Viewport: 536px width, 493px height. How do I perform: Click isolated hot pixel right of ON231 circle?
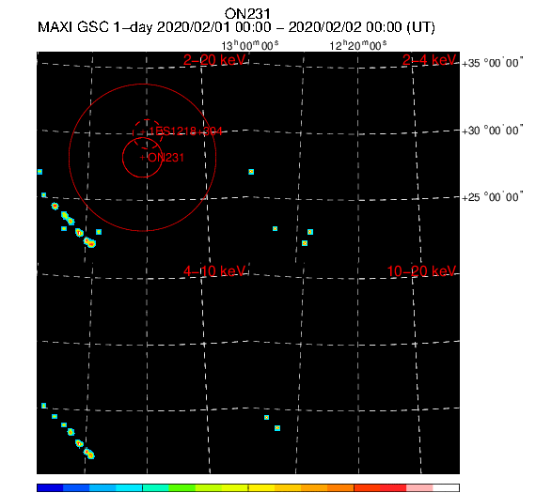pyautogui.click(x=251, y=172)
